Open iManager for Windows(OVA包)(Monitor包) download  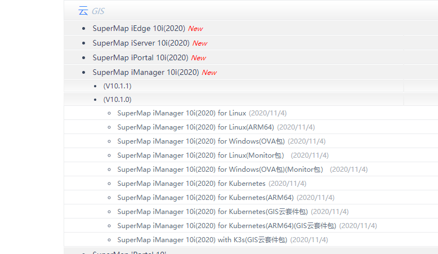pyautogui.click(x=220, y=170)
